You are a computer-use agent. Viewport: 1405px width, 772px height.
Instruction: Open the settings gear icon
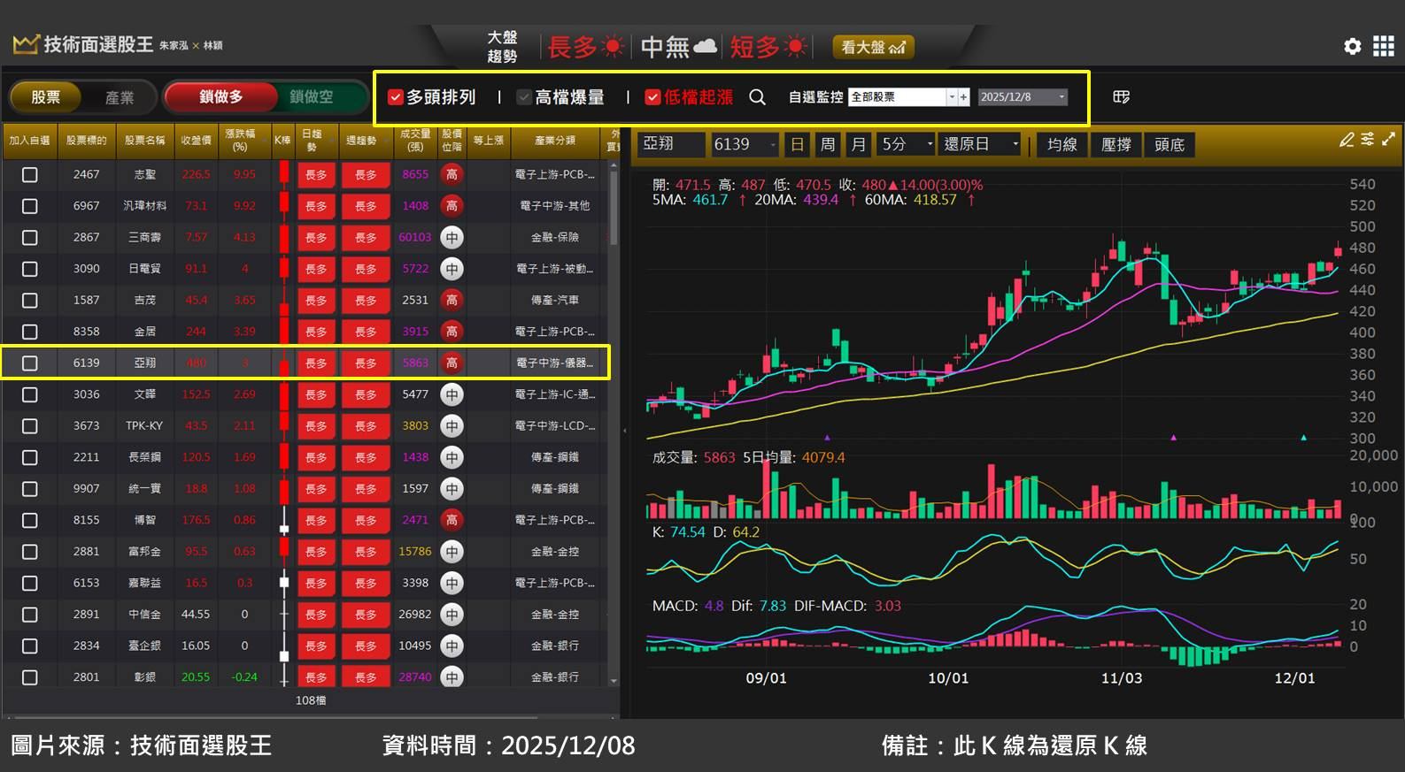click(x=1352, y=46)
